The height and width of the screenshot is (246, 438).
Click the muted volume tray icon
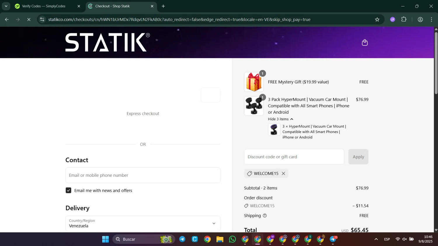(404, 239)
